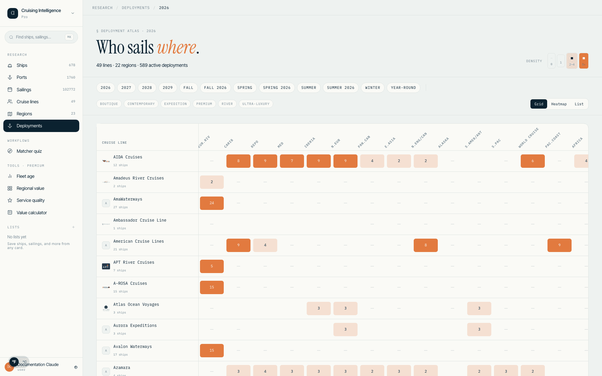The width and height of the screenshot is (602, 376).
Task: Open the Matcher quiz workflow
Action: (x=41, y=151)
